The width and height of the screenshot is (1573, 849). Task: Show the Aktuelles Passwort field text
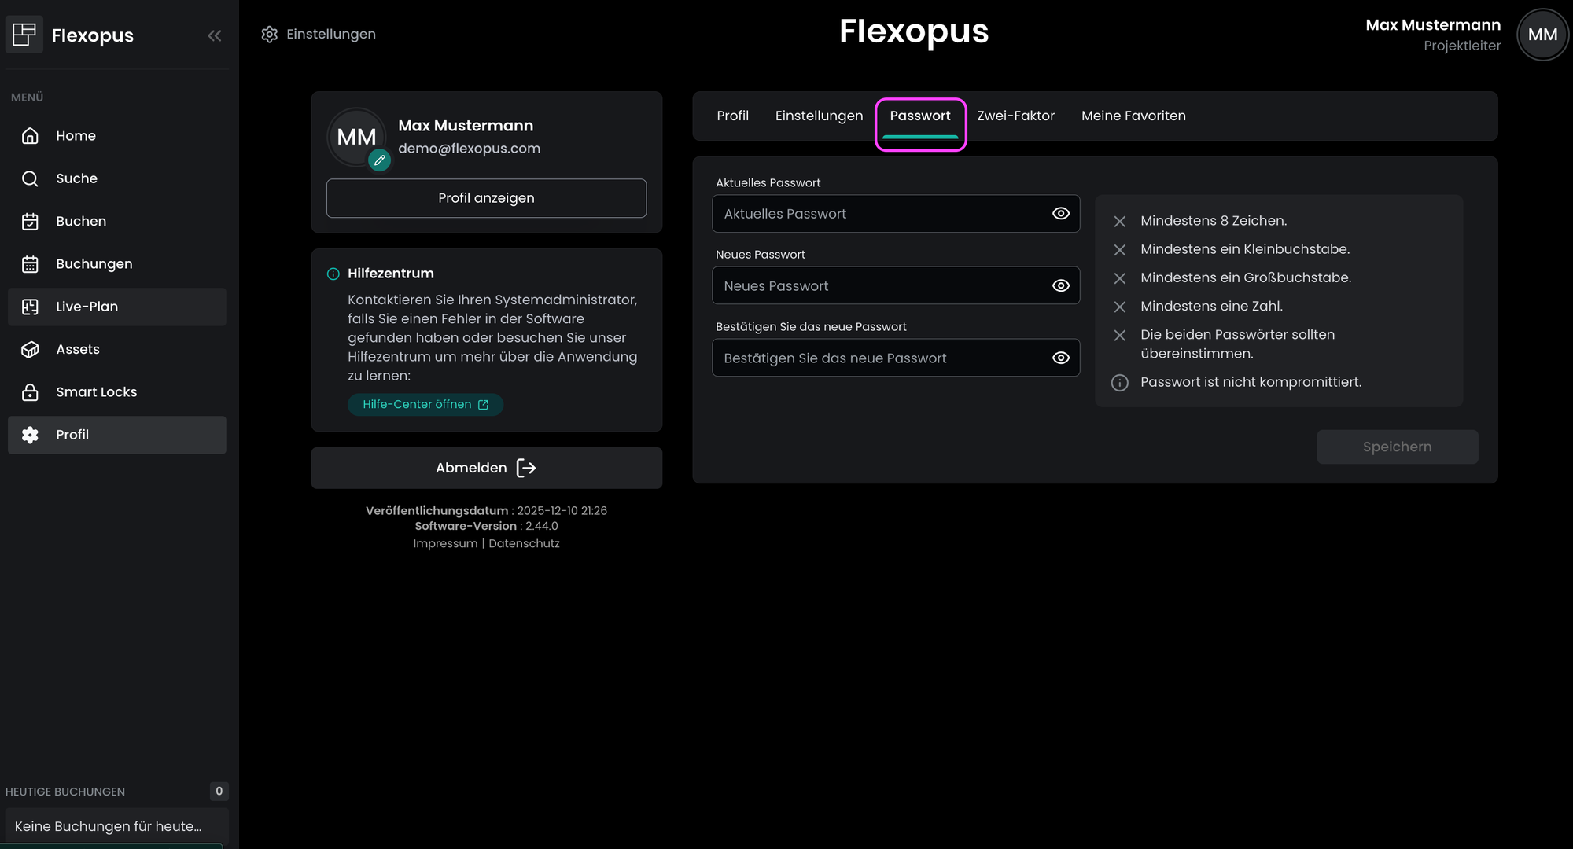tap(1060, 214)
